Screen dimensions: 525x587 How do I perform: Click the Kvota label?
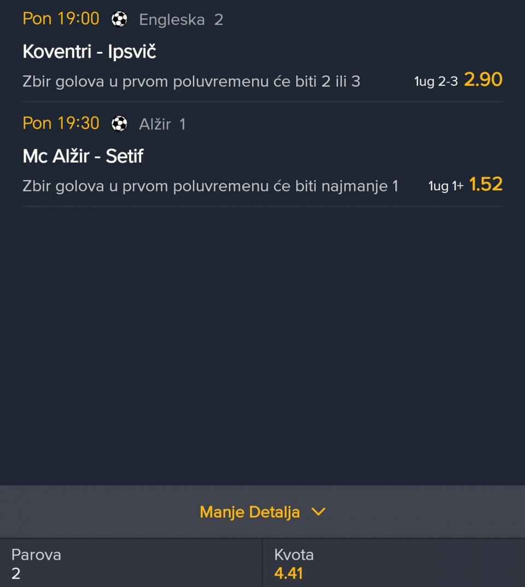[294, 555]
